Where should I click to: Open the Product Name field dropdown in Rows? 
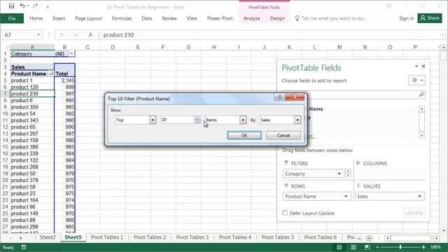click(x=346, y=197)
